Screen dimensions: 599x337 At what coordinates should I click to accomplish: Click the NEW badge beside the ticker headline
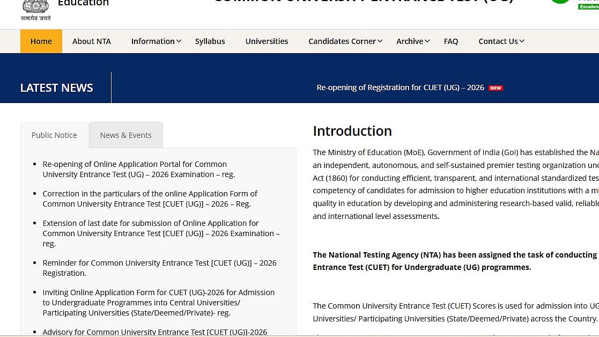496,87
